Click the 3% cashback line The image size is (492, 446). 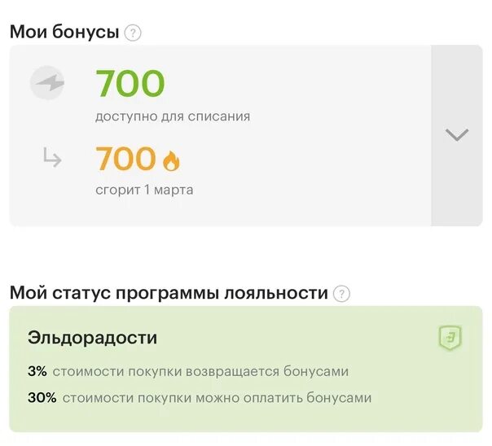188,371
